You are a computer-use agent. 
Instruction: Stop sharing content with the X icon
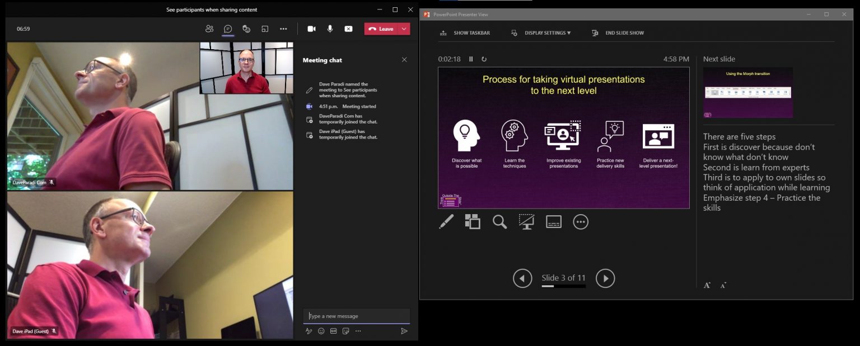click(x=349, y=29)
